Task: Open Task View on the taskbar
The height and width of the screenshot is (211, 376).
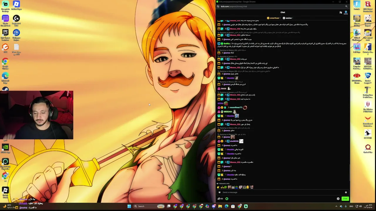Action: [169, 206]
